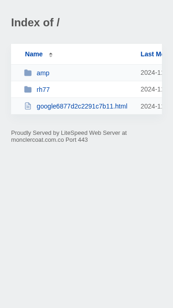The width and height of the screenshot is (173, 308).
Task: Open the rh77 directory link
Action: click(43, 90)
